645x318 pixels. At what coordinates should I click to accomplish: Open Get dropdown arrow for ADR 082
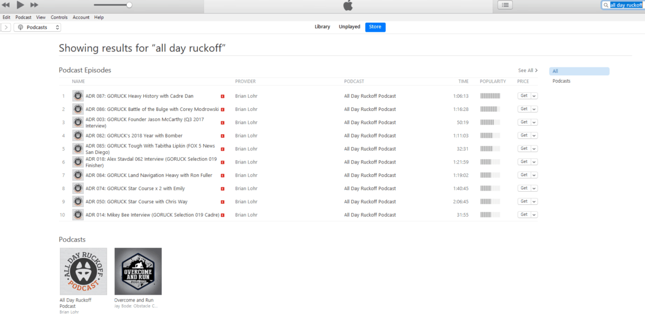pos(534,135)
